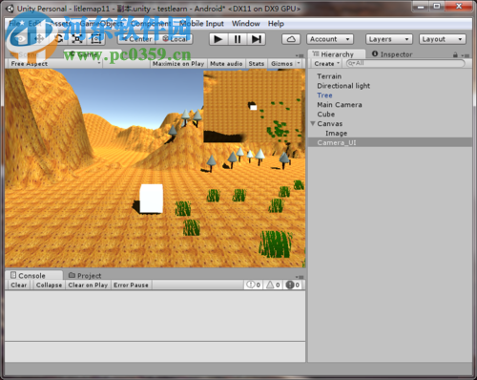Select Terrain in the Hierarchy
The image size is (477, 380).
point(390,76)
